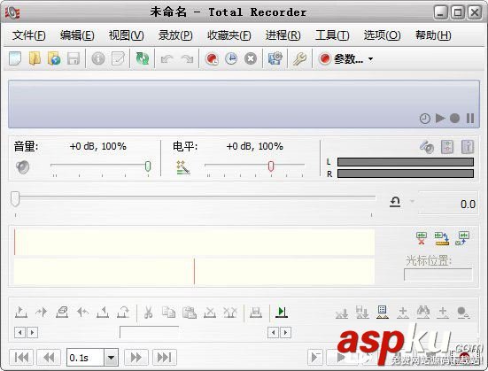Click the zoom icon with red X
This screenshot has height=371, width=488.
tap(422, 238)
